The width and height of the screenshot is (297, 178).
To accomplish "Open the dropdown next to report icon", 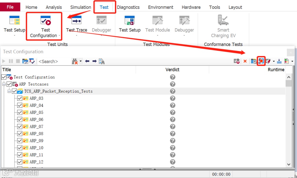I will (292, 61).
